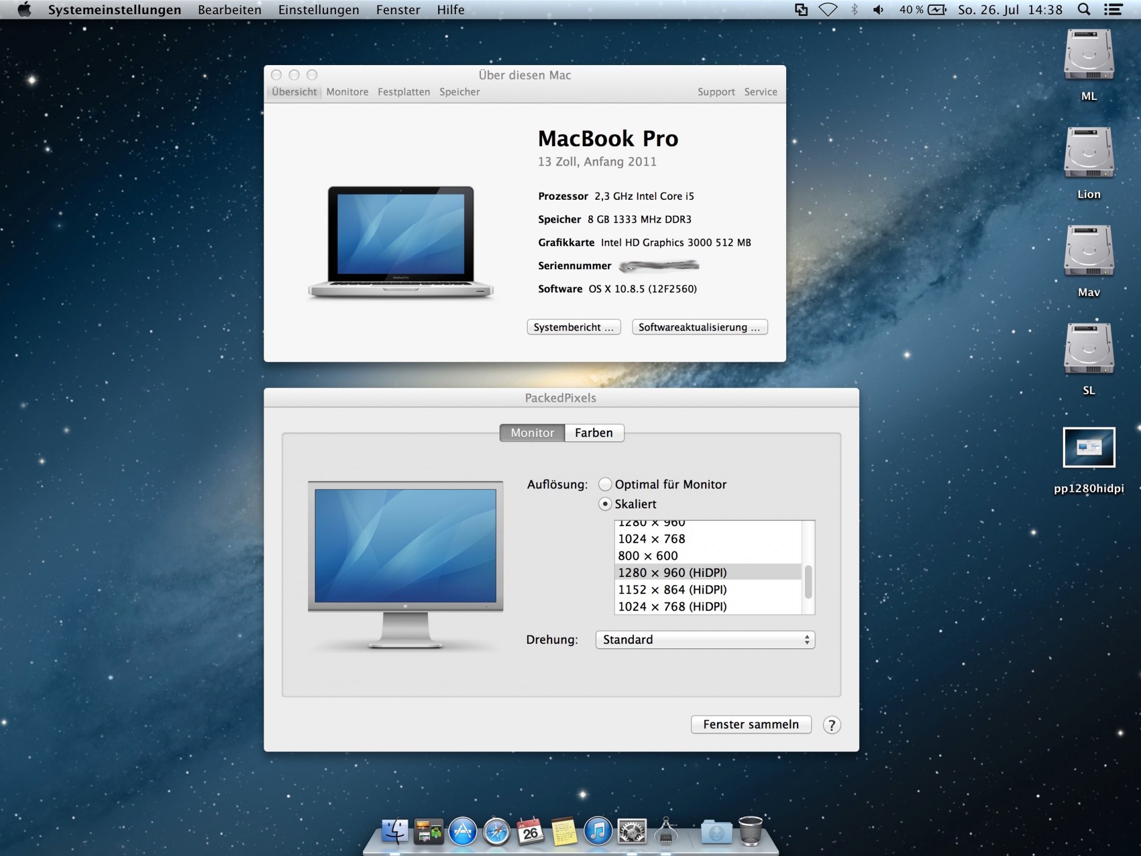Click the Fenster sammeln button
This screenshot has width=1141, height=856.
[751, 724]
